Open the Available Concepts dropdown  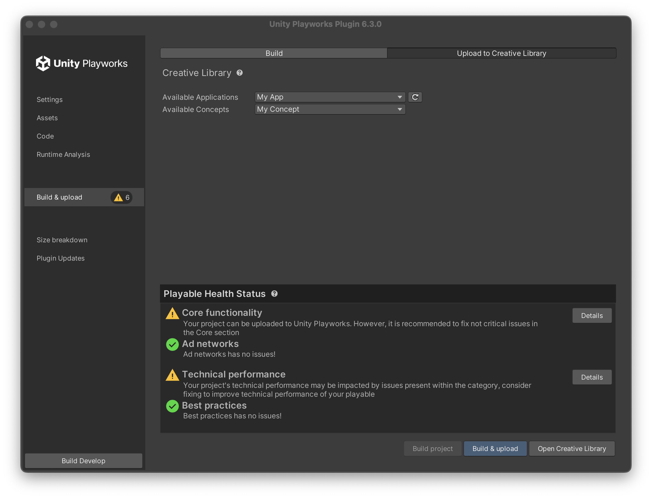coord(330,109)
